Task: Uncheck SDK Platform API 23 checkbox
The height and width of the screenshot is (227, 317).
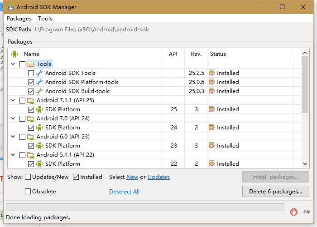Action: click(31, 146)
